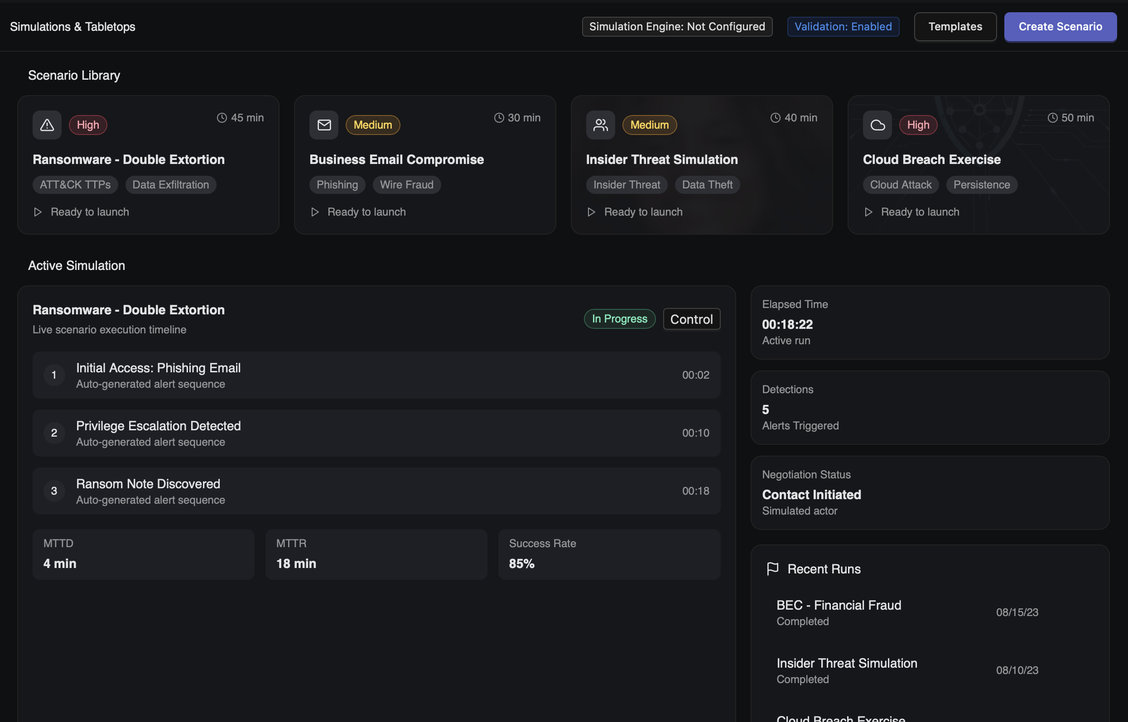Click Create Scenario button

[1060, 27]
